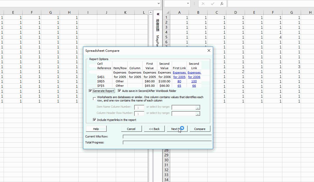Click Item Name select by range field

coord(183,107)
